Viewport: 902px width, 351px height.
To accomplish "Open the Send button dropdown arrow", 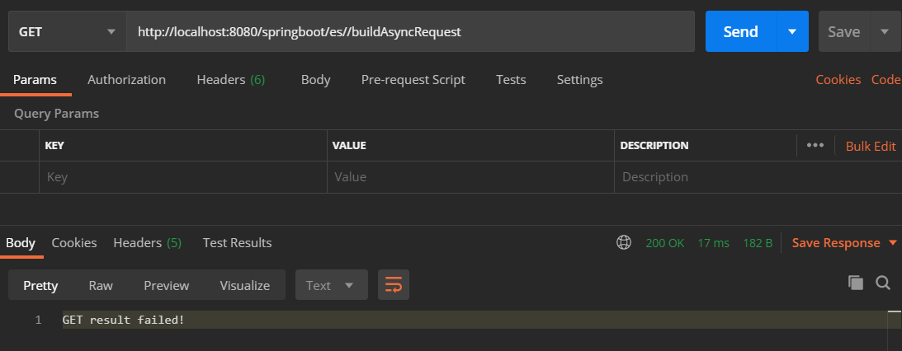I will coord(792,32).
